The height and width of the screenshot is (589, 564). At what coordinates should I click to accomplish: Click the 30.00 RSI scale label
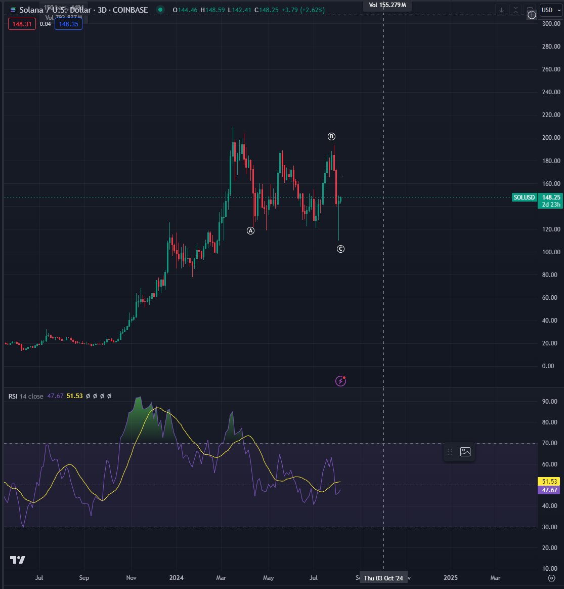(x=550, y=527)
